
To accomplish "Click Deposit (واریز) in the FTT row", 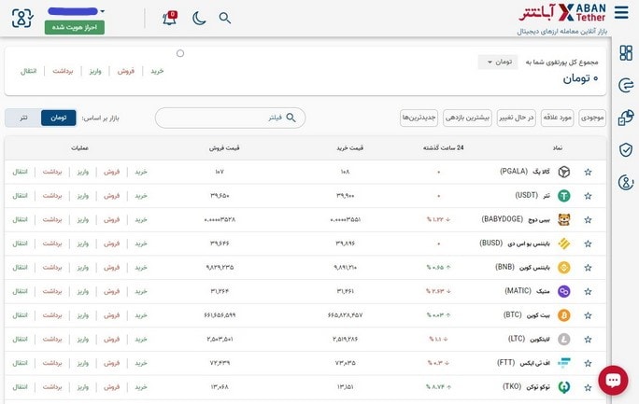I will click(83, 363).
